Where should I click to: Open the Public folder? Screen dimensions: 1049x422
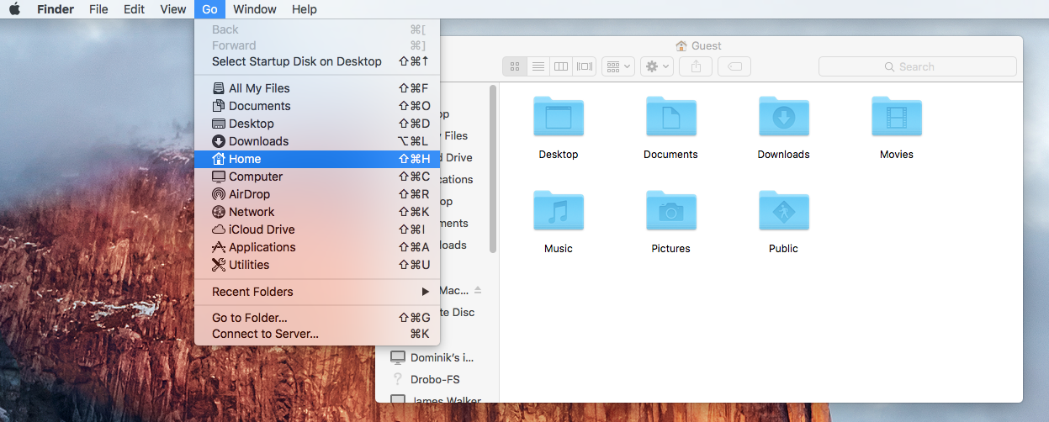point(783,212)
